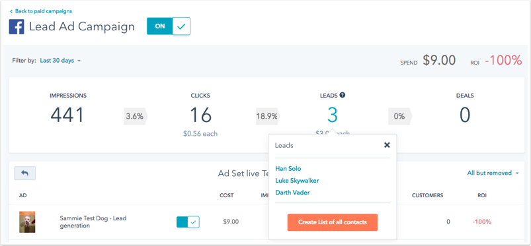Click Create List of all contacts

coord(332,222)
